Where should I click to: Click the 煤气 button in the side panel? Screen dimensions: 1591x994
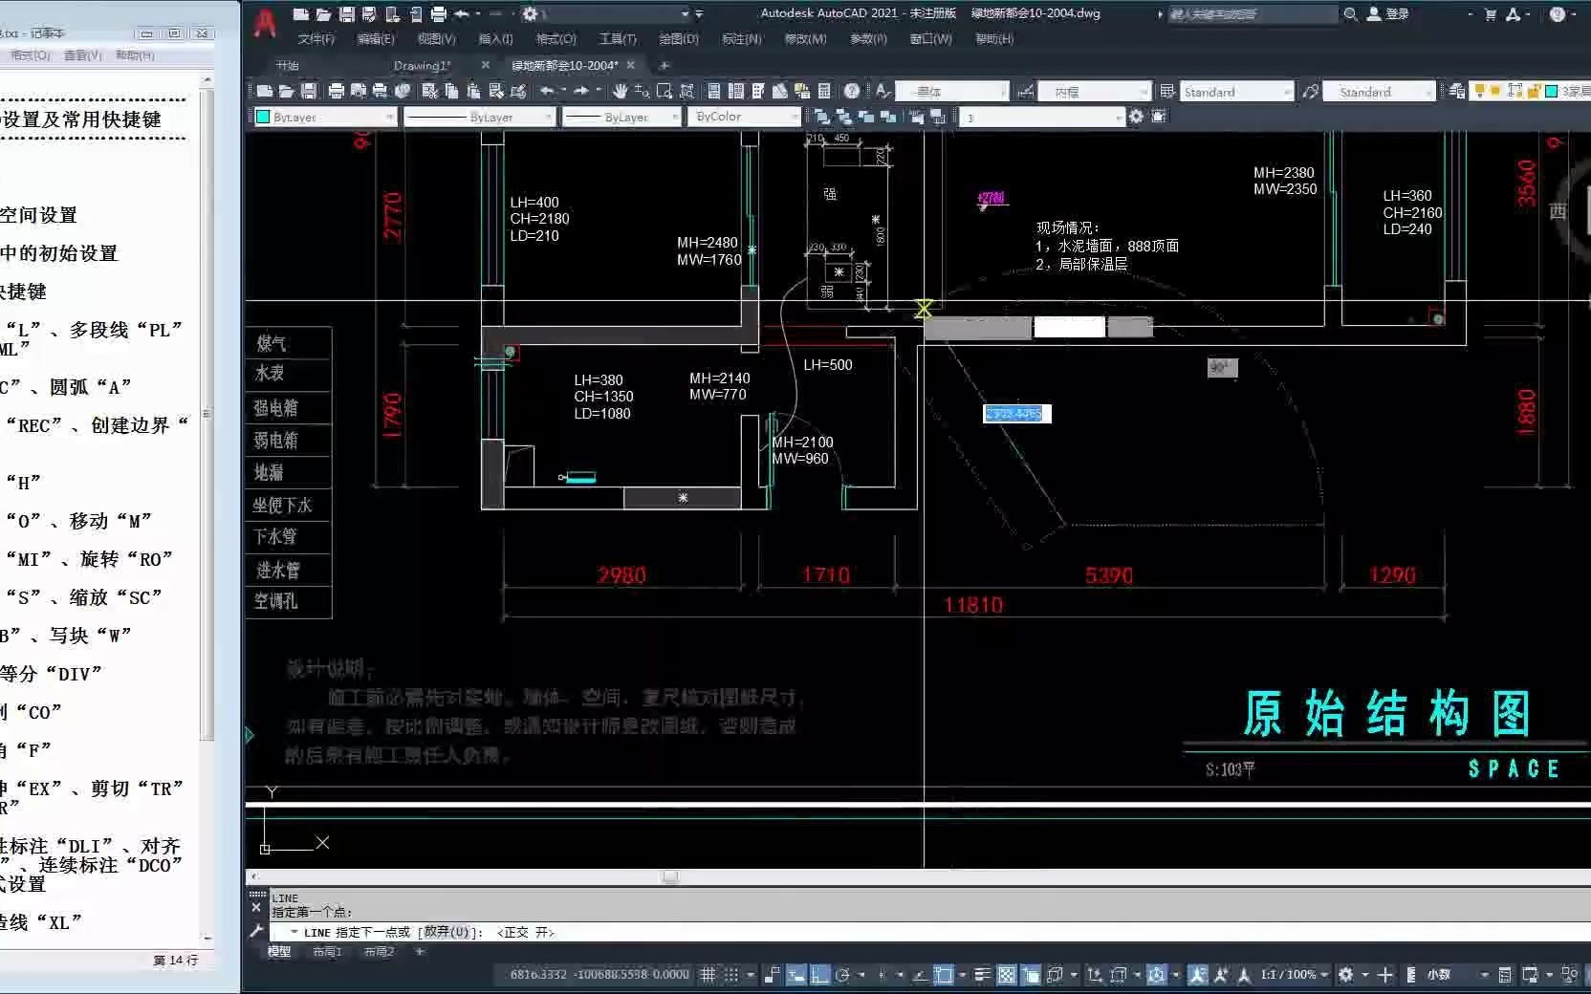coord(287,343)
